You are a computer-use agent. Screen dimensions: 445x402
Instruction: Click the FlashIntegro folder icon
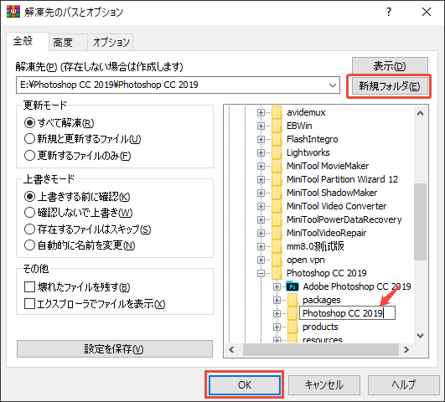277,139
